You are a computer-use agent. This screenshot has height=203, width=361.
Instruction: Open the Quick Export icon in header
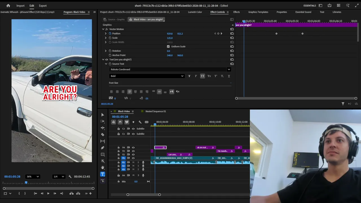(329, 6)
